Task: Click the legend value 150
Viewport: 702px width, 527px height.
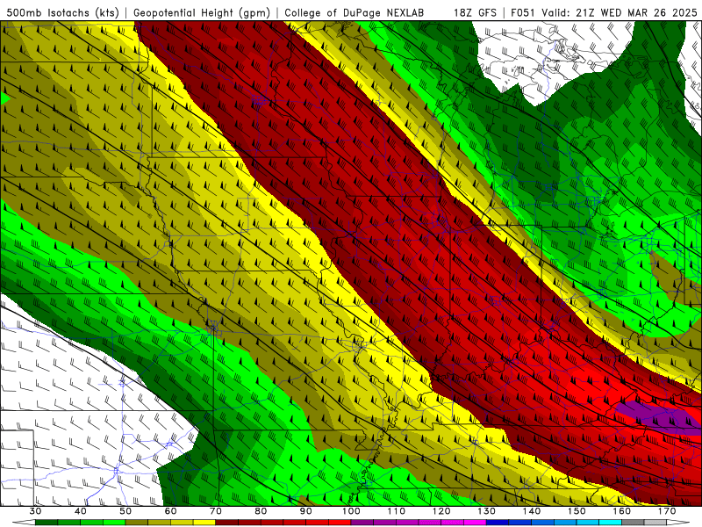Action: click(577, 511)
